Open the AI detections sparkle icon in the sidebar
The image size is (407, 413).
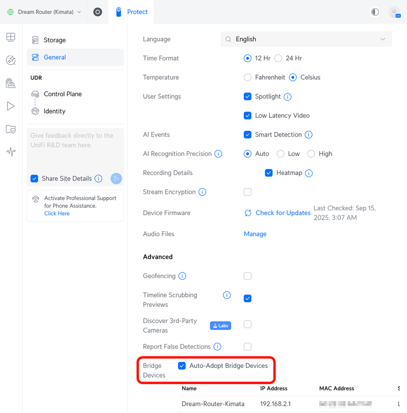(x=11, y=60)
